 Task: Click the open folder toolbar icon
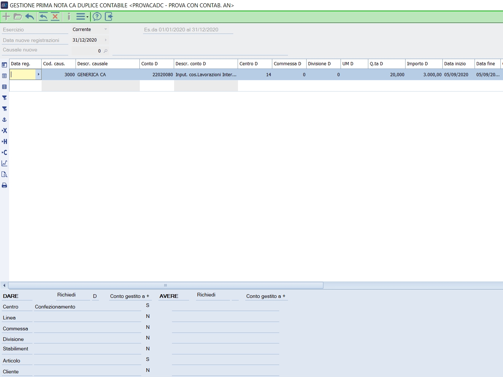[x=18, y=16]
